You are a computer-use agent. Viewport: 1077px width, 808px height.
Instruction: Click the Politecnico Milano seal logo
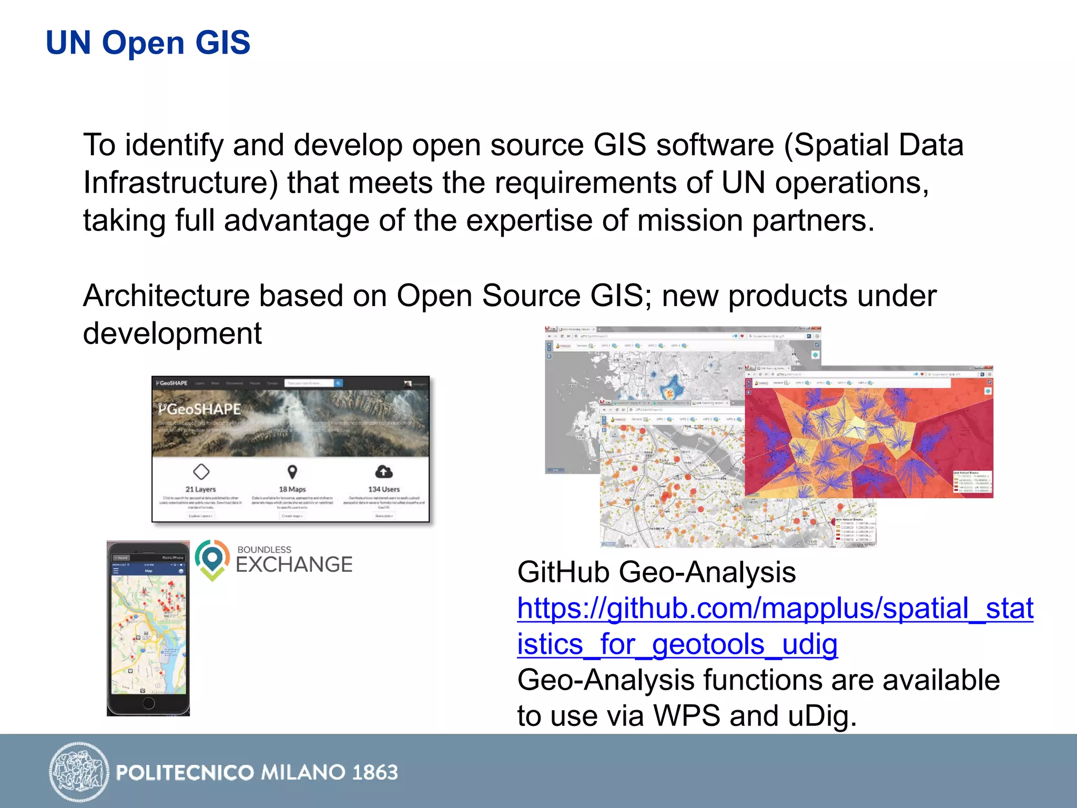[78, 772]
